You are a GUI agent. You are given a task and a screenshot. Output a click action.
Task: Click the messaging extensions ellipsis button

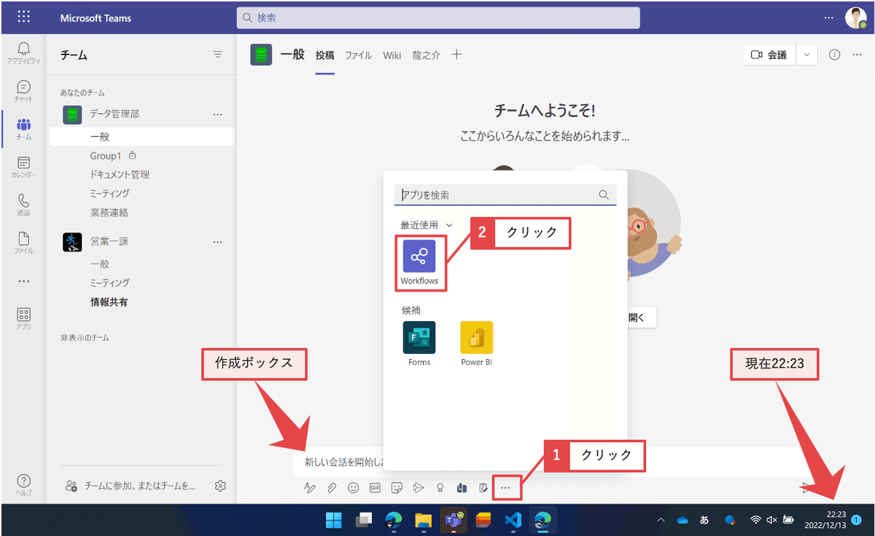click(506, 487)
